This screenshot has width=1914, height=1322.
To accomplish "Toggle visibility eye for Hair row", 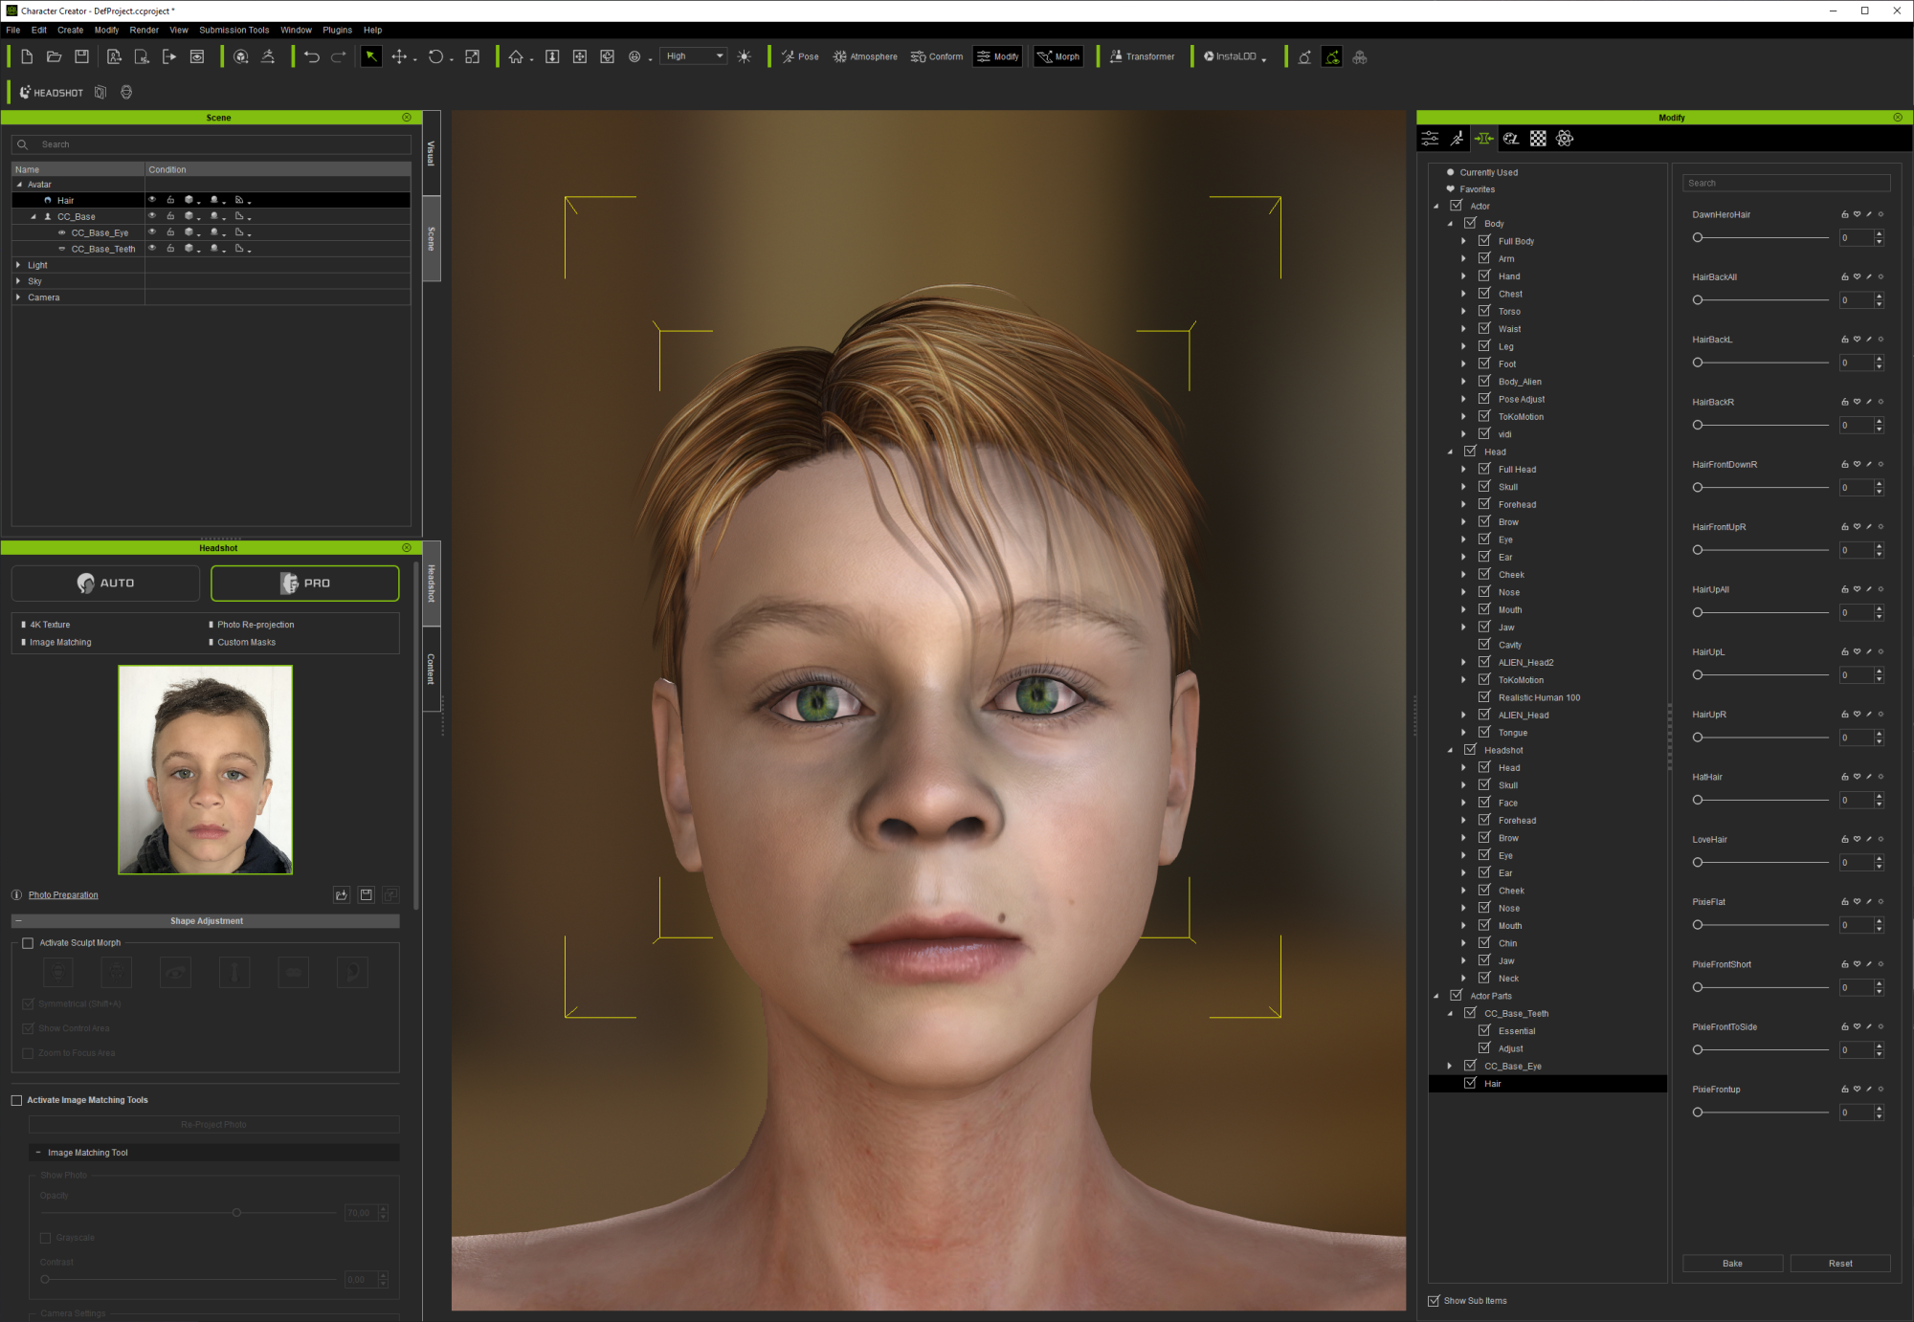I will point(152,200).
